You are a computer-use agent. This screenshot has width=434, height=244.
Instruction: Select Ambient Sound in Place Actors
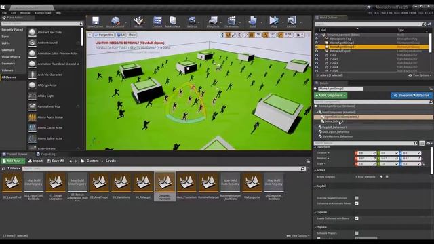pyautogui.click(x=47, y=43)
